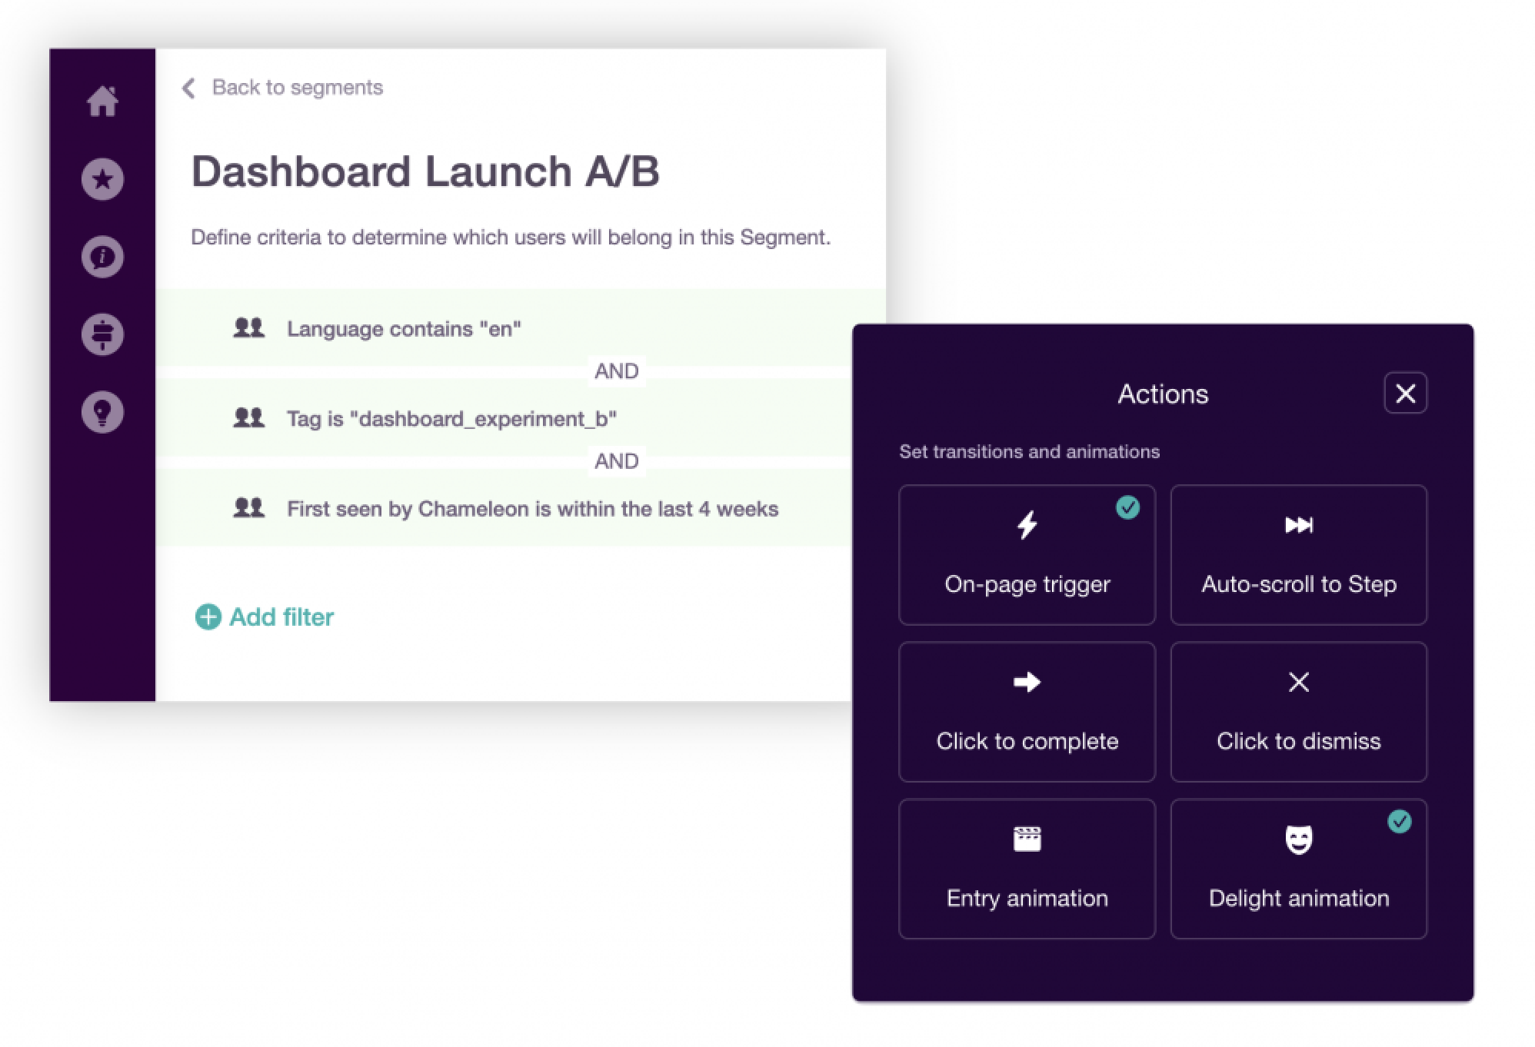Expand the Tag is dashboard_experiment_b filter

point(451,419)
